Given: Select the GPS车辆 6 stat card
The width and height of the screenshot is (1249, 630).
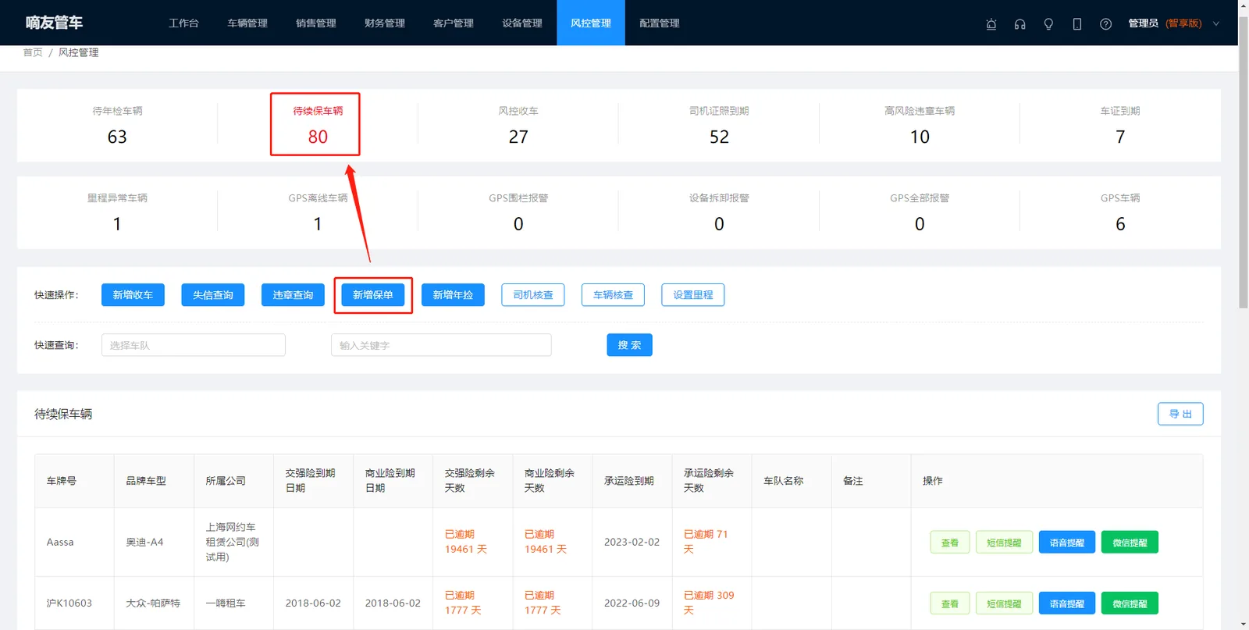Looking at the screenshot, I should pos(1120,212).
